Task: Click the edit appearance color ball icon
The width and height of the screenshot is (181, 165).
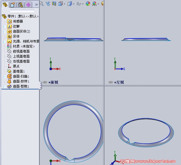Action: (x=88, y=4)
